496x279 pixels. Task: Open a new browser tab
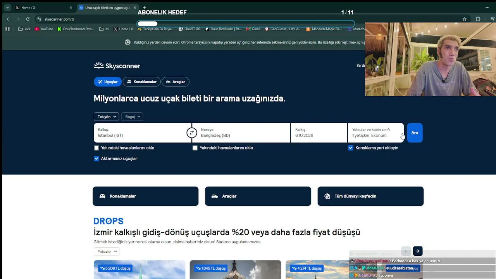(144, 7)
